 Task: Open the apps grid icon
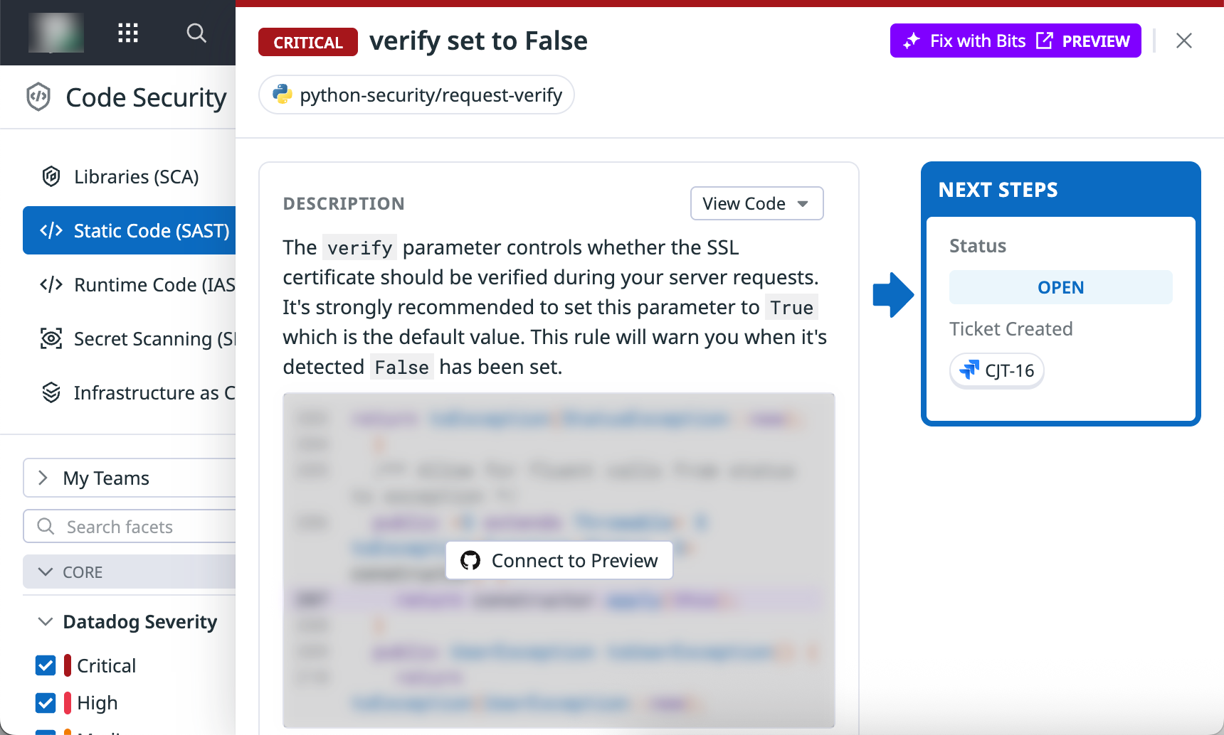(x=128, y=33)
